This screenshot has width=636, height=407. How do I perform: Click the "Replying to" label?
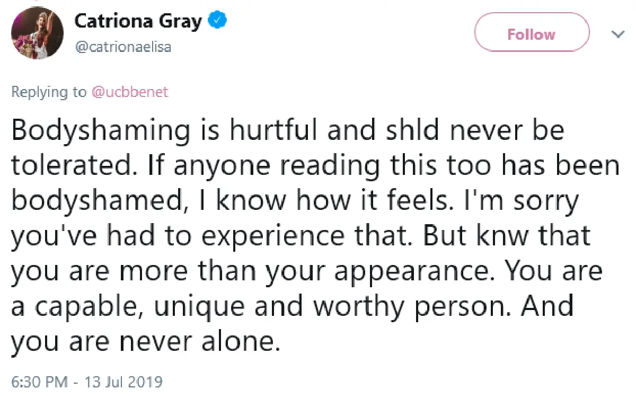pyautogui.click(x=49, y=92)
